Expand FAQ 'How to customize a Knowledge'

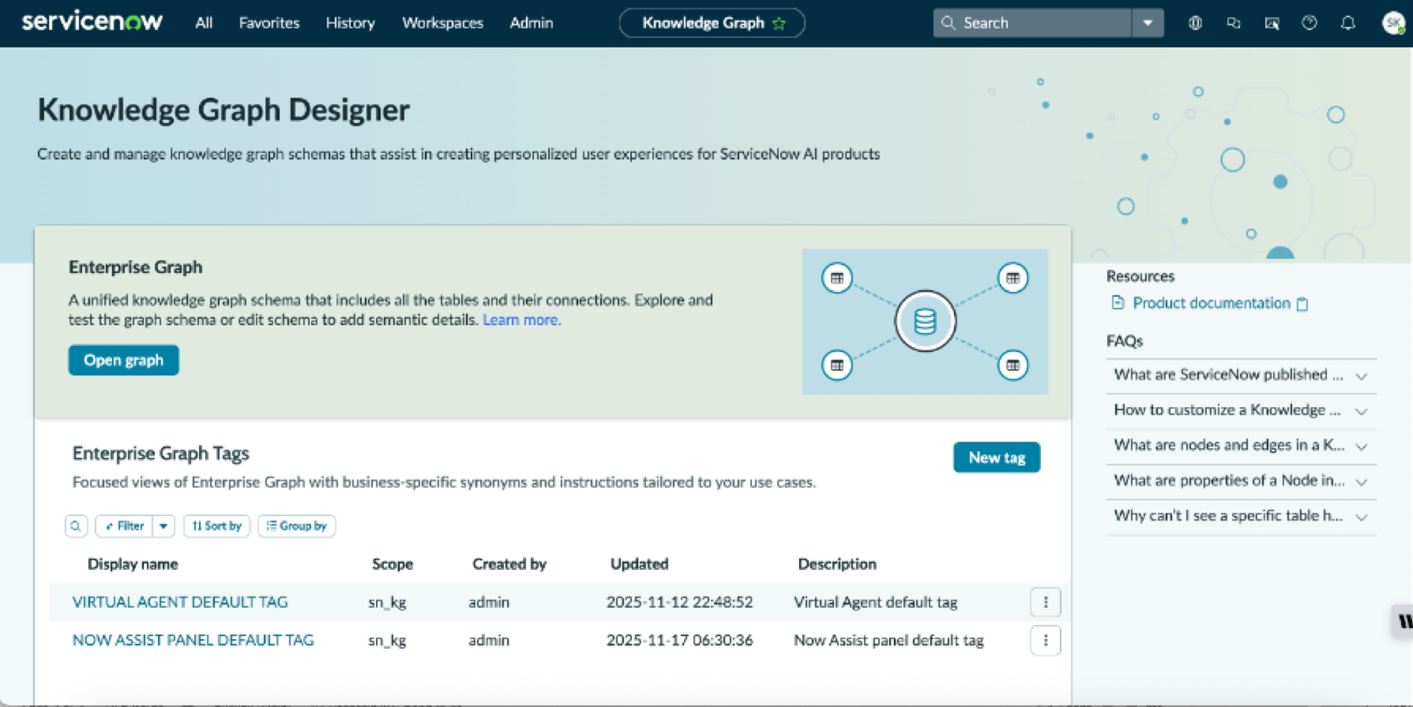(x=1241, y=410)
